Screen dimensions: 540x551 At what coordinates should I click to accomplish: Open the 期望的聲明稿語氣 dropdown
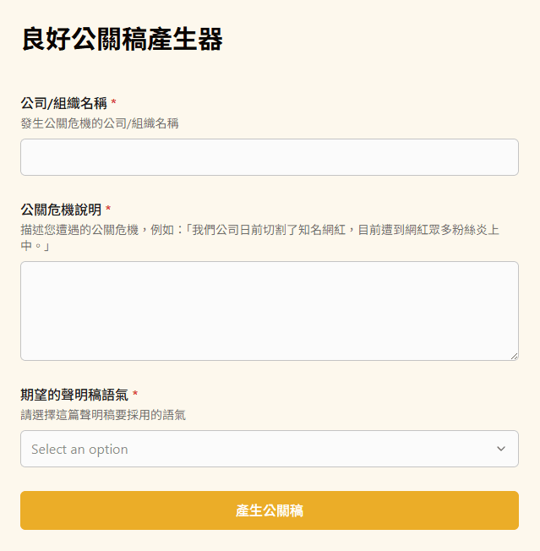click(269, 449)
